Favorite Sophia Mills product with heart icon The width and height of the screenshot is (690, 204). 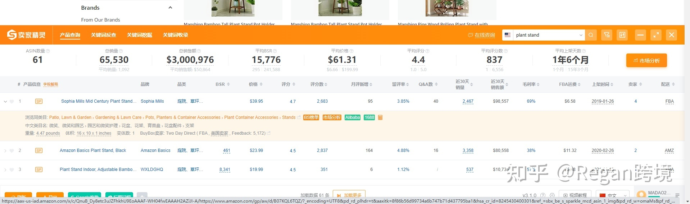click(x=12, y=102)
